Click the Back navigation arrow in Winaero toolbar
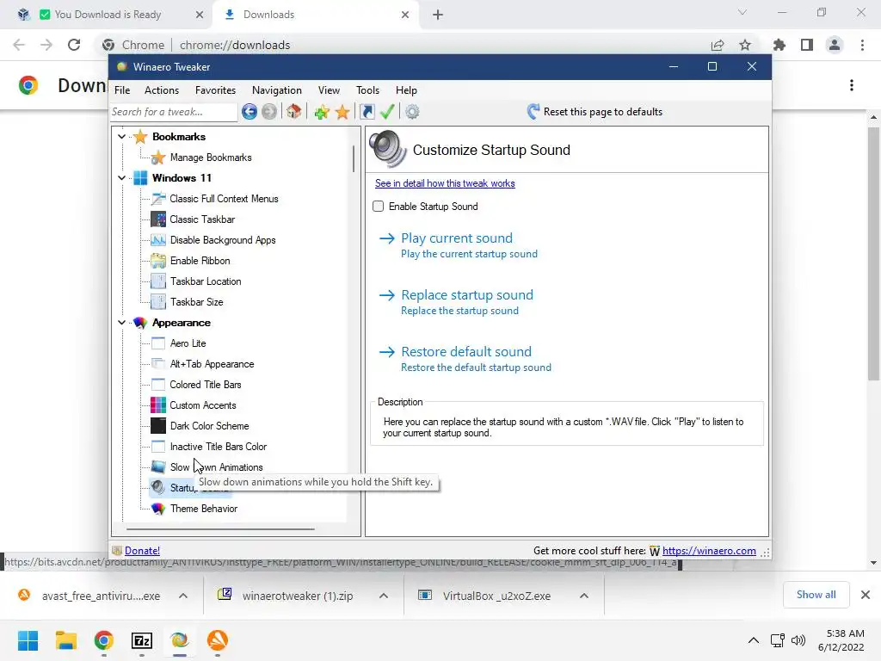 [250, 112]
